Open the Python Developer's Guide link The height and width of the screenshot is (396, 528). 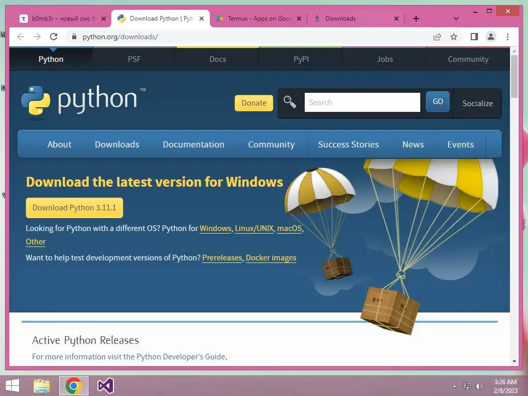point(181,357)
